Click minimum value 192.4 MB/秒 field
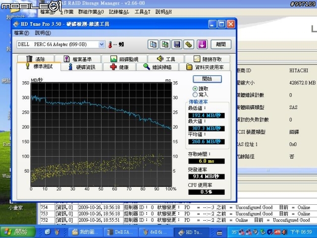The width and height of the screenshot is (317, 238). click(207, 116)
